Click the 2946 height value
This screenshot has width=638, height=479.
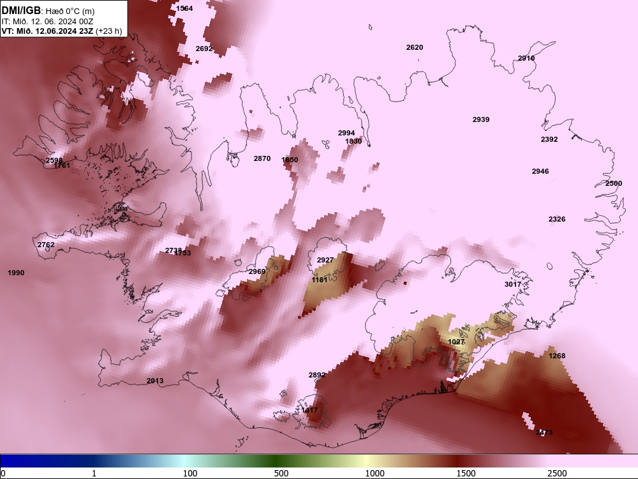point(540,171)
